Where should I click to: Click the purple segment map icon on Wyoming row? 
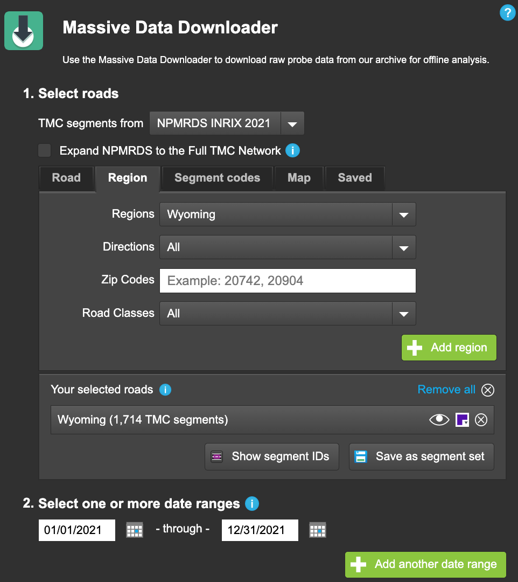[462, 420]
